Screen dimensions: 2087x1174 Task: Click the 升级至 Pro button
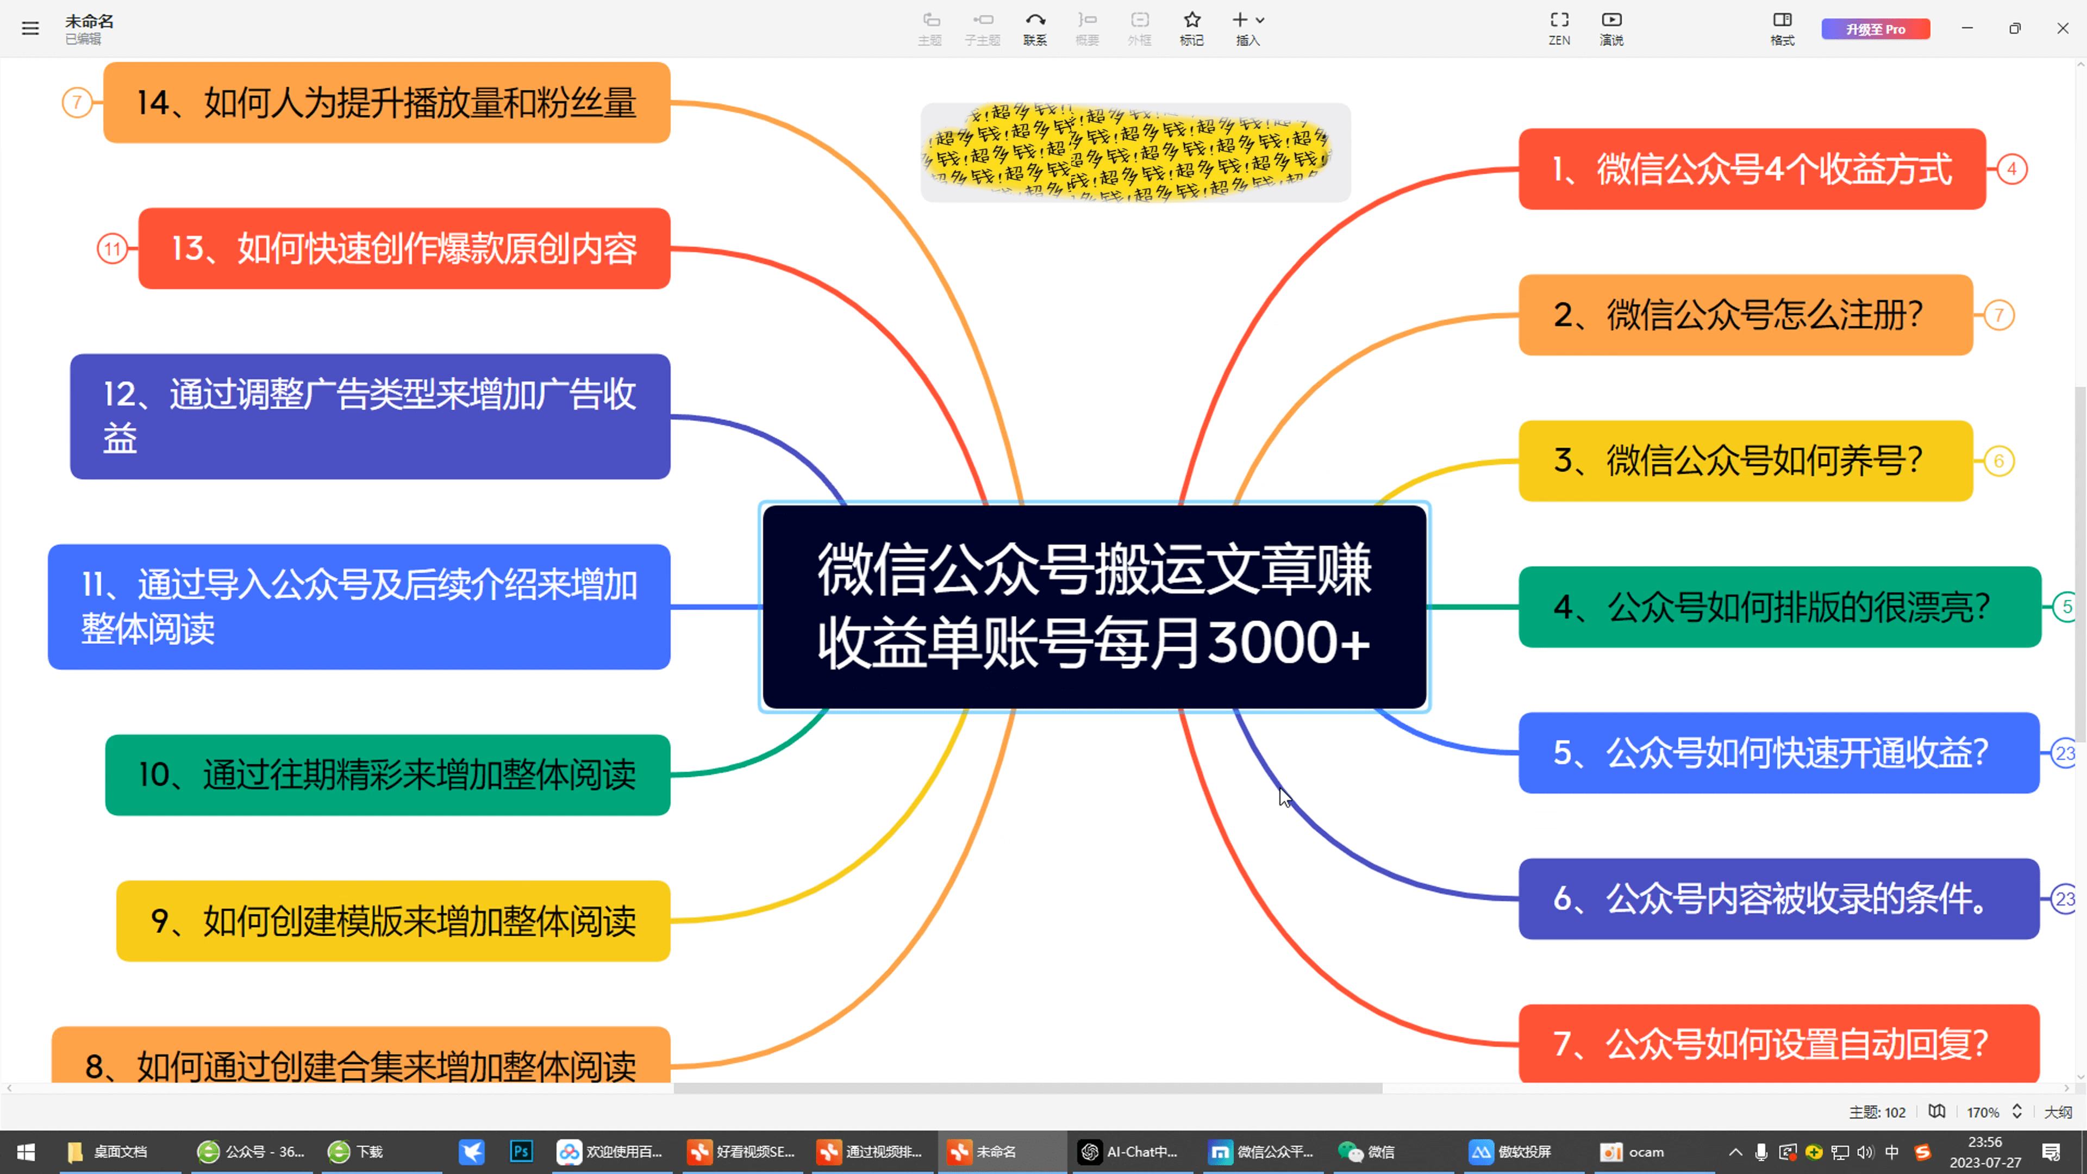pos(1876,29)
